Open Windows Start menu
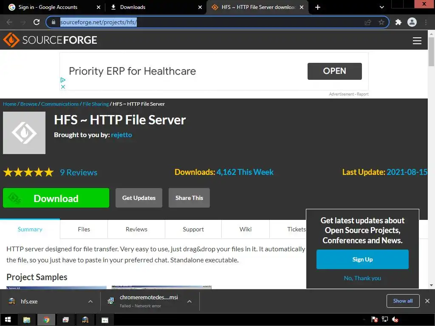The width and height of the screenshot is (435, 326). coord(8,320)
